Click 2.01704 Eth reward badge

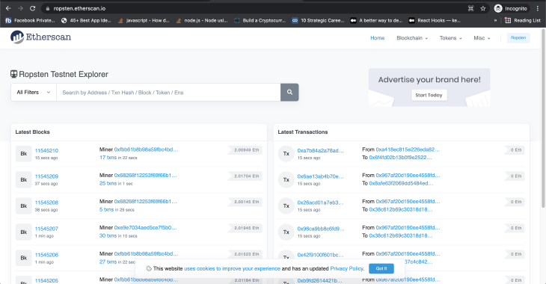click(x=245, y=176)
